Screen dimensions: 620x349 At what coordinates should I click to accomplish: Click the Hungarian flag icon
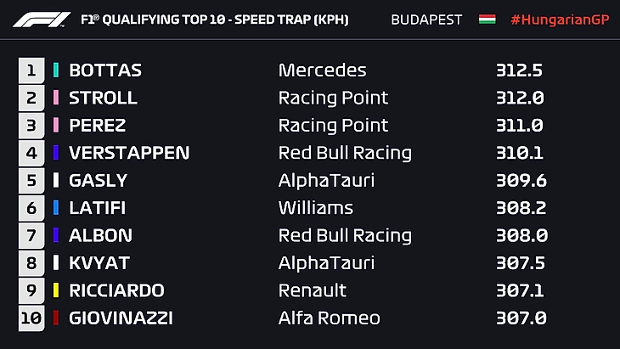[x=488, y=20]
